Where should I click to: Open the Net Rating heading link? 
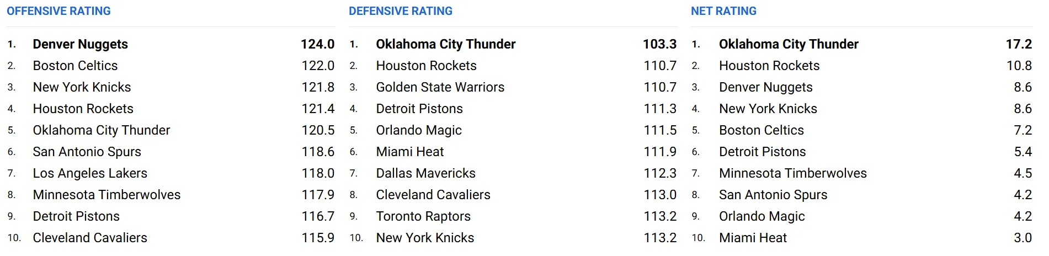click(x=723, y=11)
